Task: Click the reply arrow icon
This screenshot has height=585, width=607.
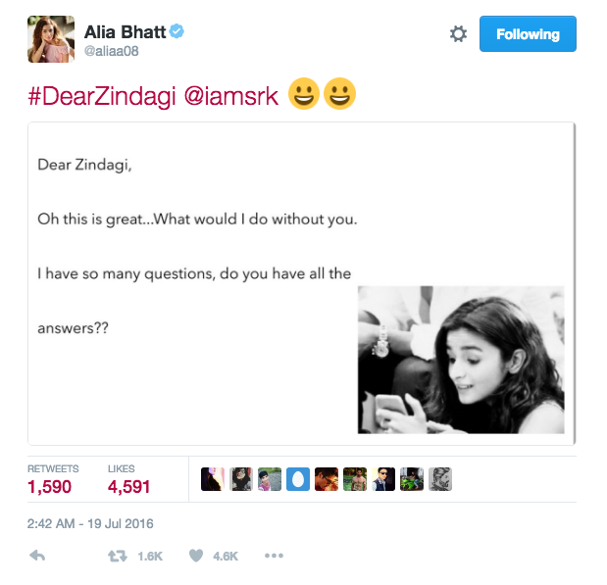Action: click(37, 556)
